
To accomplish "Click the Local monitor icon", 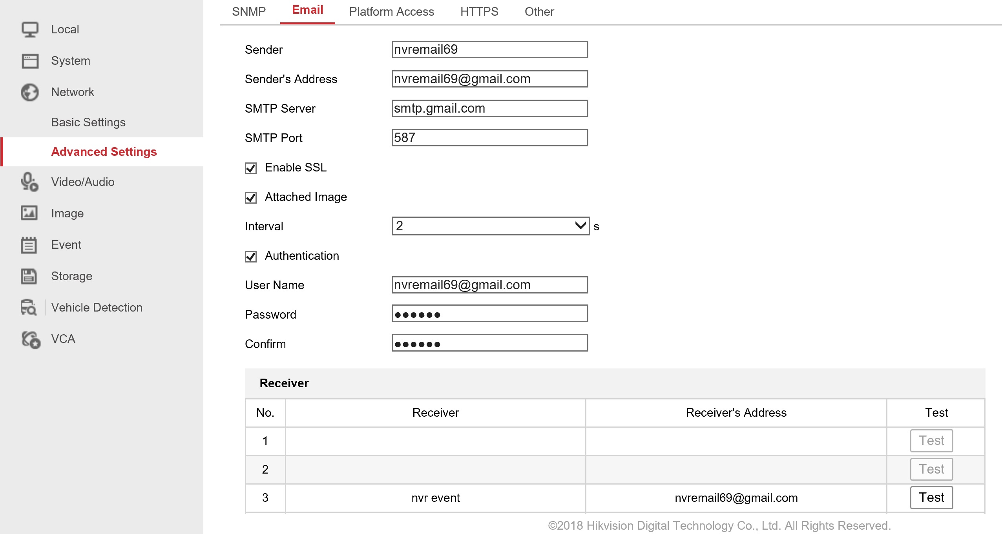I will tap(30, 29).
